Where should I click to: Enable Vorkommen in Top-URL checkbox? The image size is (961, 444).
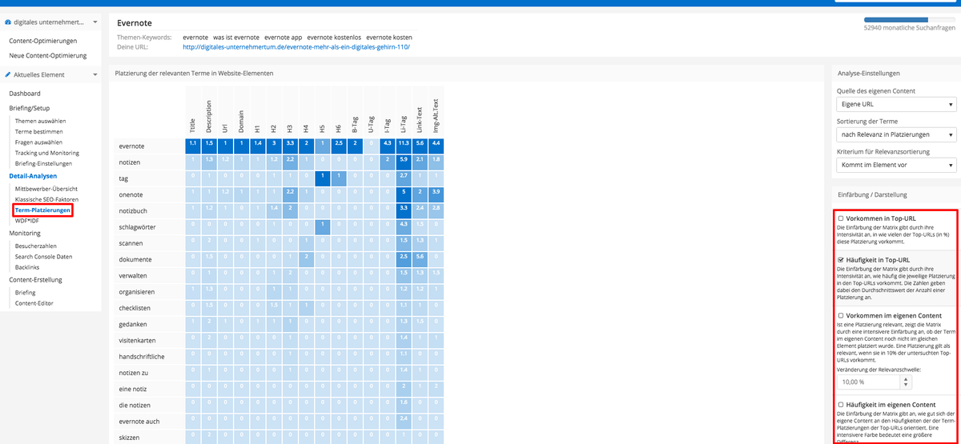[840, 218]
